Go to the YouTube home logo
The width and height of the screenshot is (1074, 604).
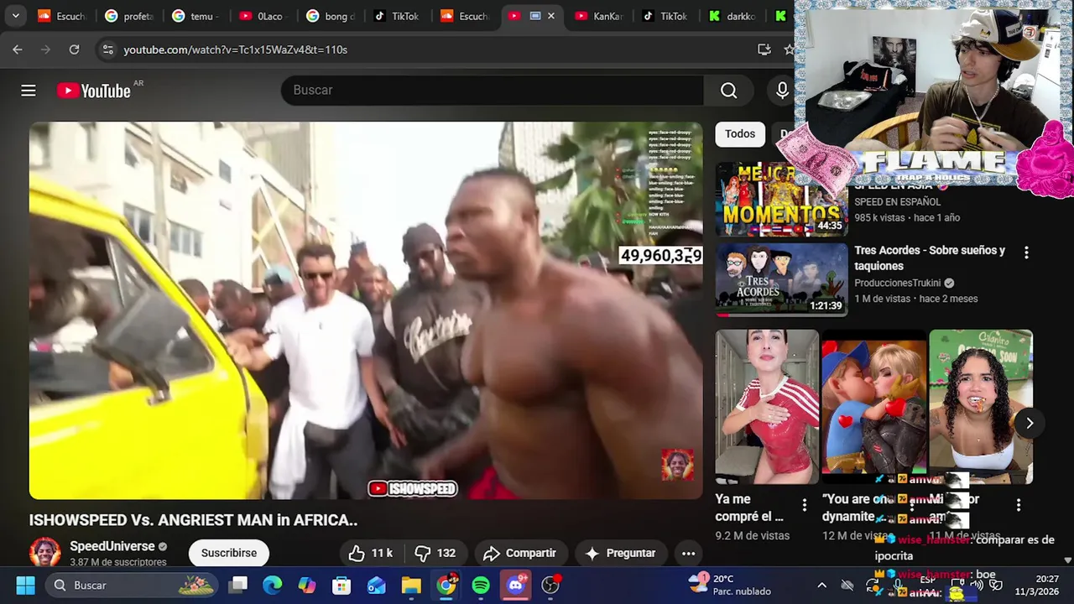94,91
